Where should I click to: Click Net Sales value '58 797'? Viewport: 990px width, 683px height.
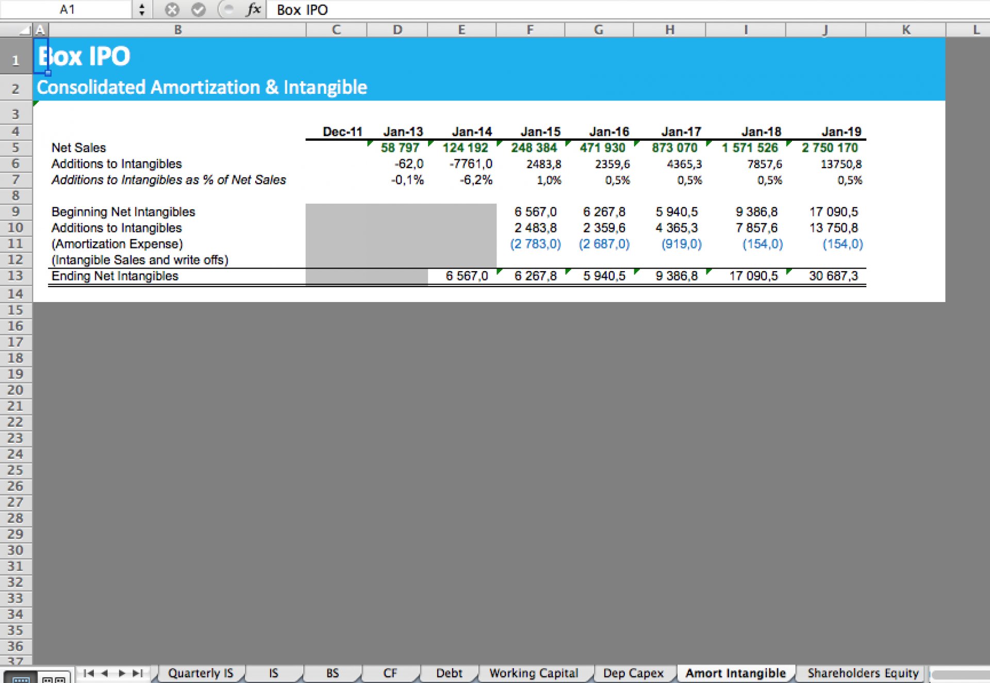click(400, 148)
